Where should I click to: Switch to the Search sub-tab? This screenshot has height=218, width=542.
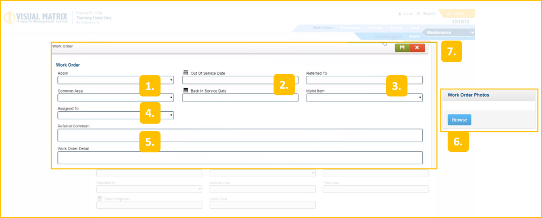(x=414, y=36)
